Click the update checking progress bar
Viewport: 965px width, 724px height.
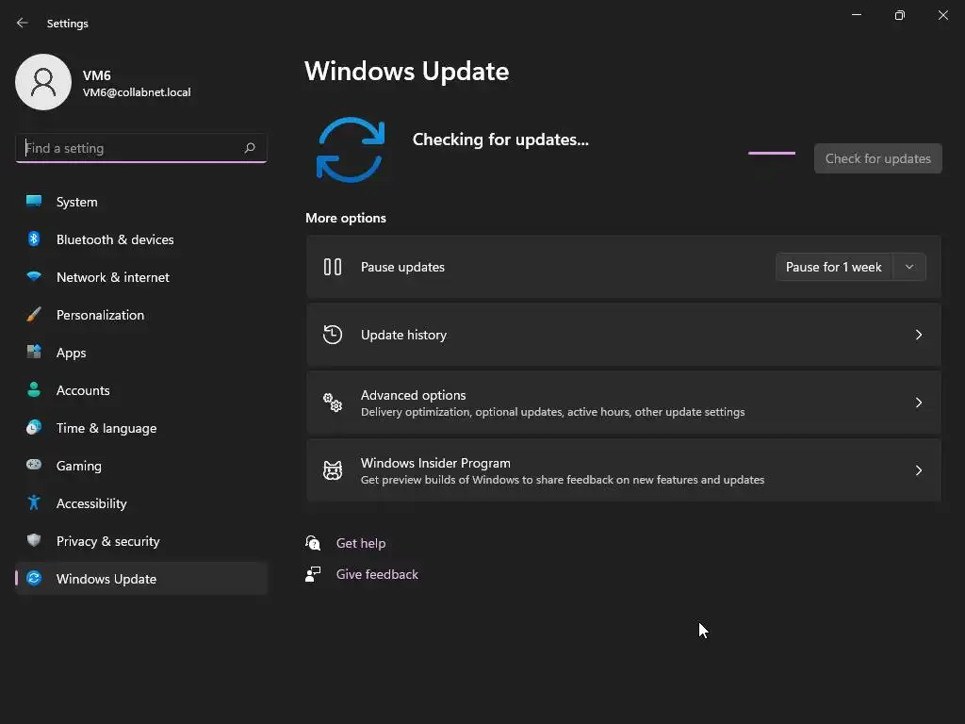772,153
